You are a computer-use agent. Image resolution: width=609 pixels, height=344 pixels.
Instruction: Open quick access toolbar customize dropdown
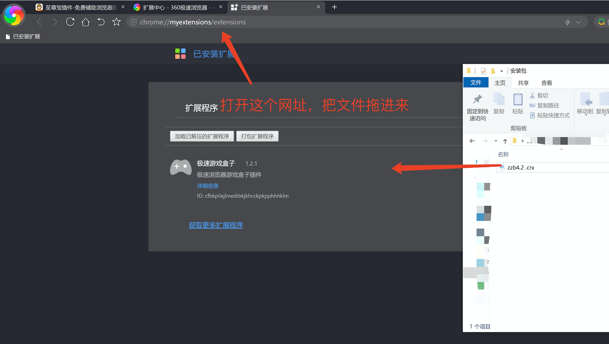[502, 71]
